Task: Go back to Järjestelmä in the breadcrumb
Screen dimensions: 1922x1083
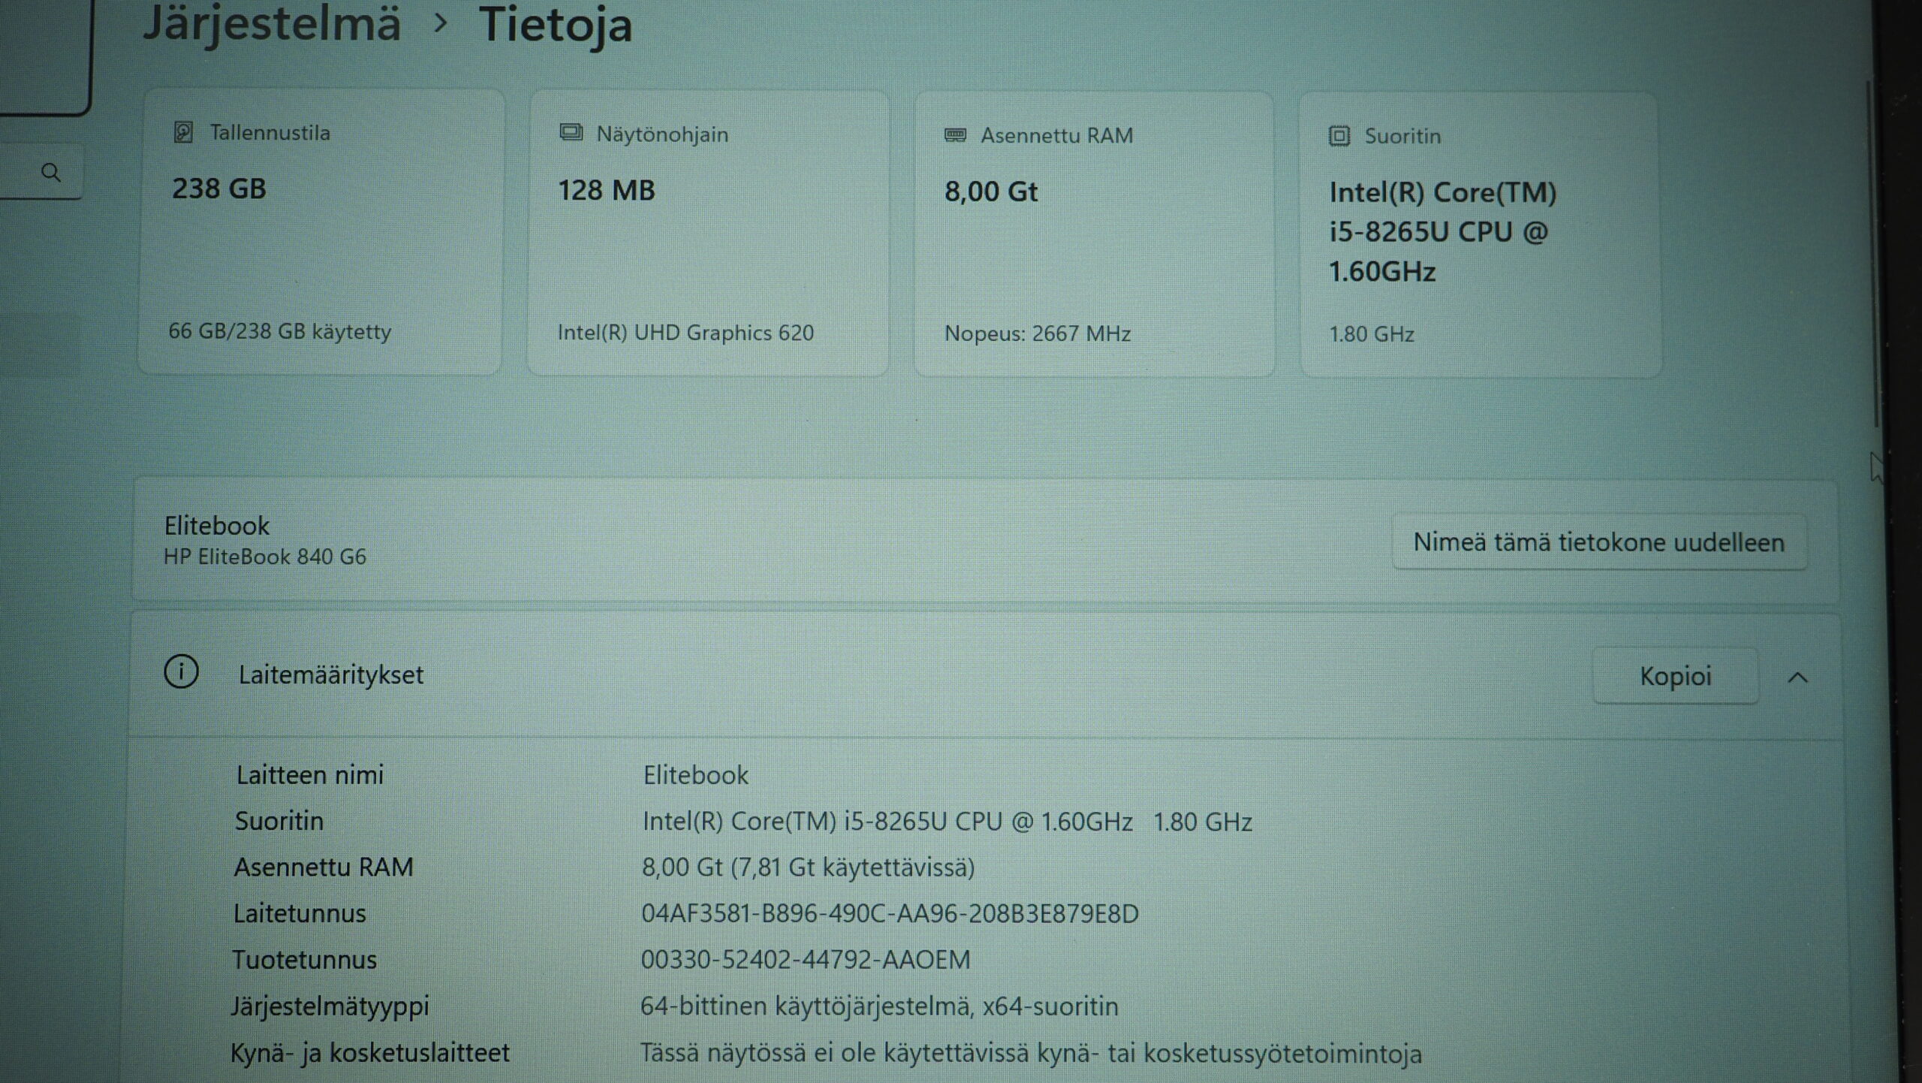Action: (272, 24)
